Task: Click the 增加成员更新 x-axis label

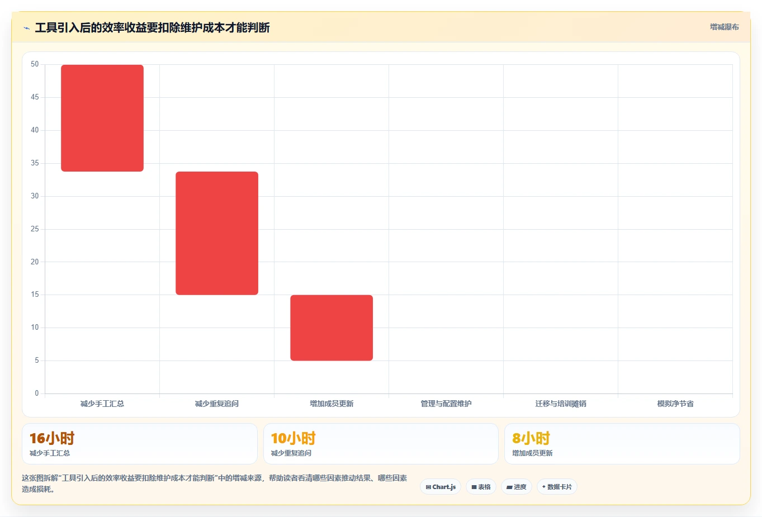Action: coord(332,404)
